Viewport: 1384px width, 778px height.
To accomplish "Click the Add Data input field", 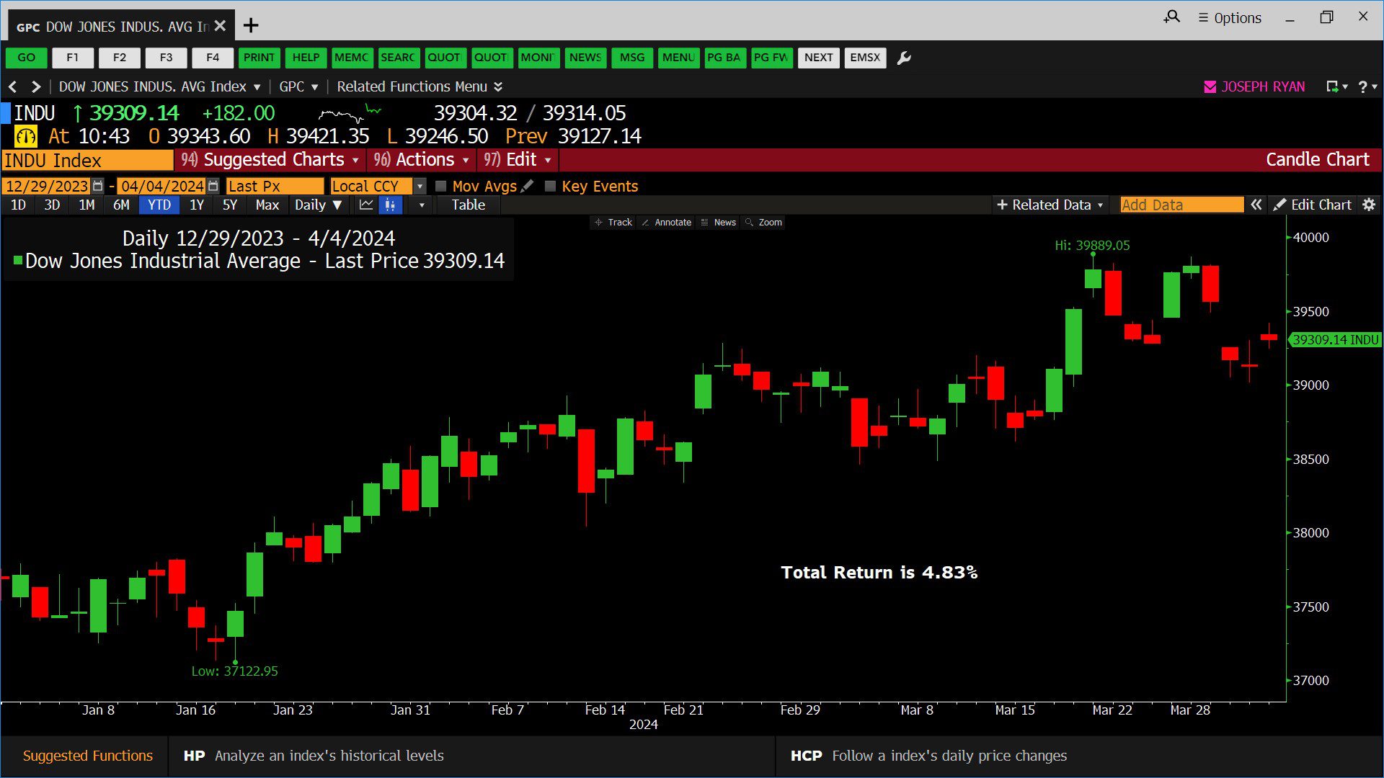I will point(1181,205).
